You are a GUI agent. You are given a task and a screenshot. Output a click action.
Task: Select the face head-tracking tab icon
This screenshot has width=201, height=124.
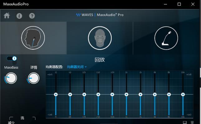click(x=100, y=38)
